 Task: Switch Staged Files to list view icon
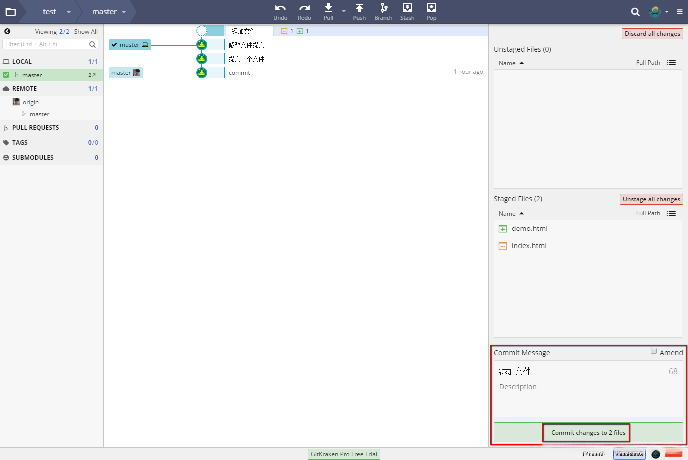(x=671, y=213)
